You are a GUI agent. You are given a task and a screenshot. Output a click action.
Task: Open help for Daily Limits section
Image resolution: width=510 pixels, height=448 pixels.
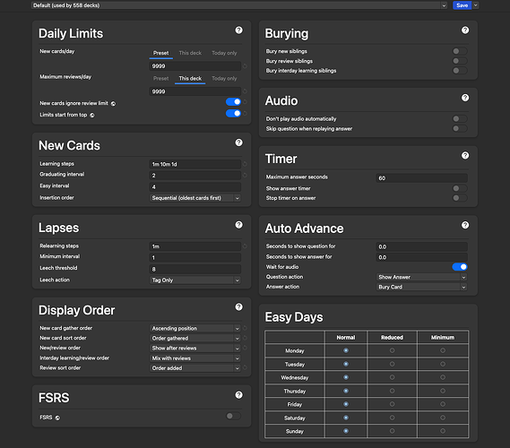pyautogui.click(x=238, y=30)
